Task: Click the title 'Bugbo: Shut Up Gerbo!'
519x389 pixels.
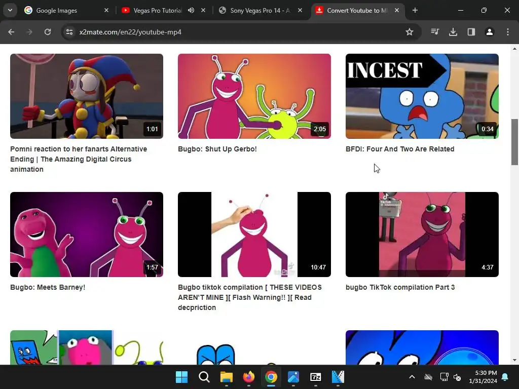Action: (217, 149)
